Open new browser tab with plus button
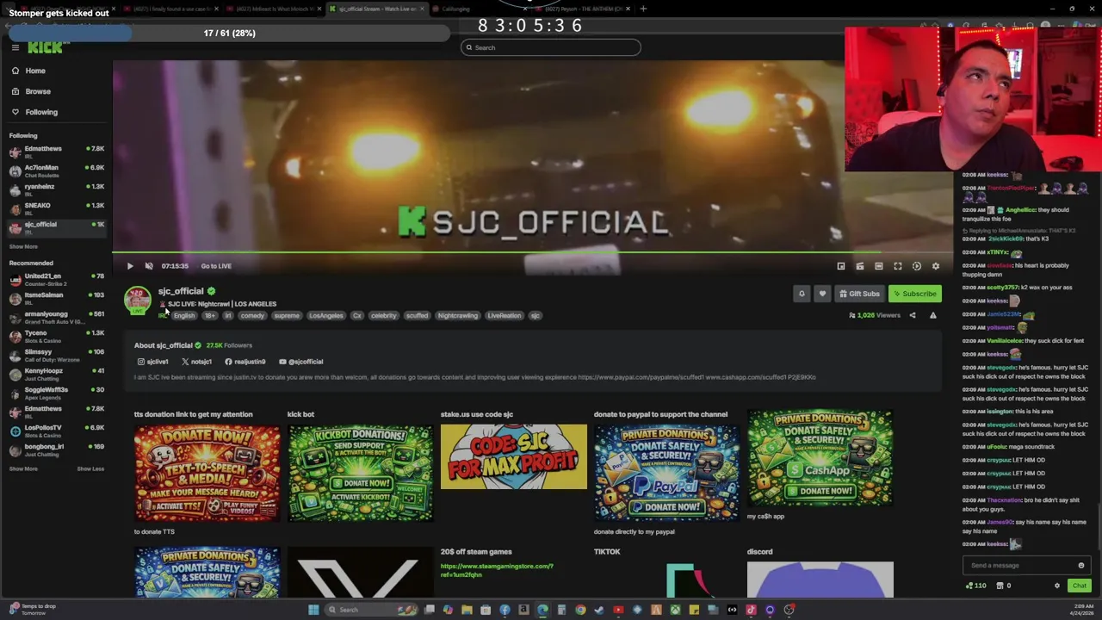 644,9
